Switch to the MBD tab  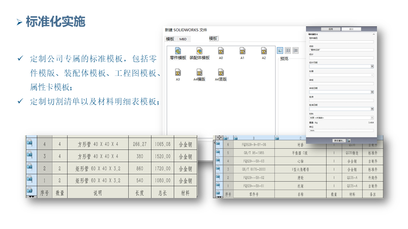coord(183,39)
